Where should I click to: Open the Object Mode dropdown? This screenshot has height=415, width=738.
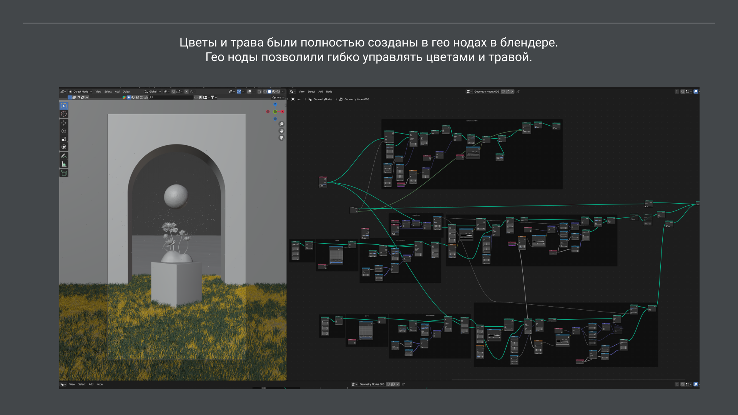[x=80, y=92]
